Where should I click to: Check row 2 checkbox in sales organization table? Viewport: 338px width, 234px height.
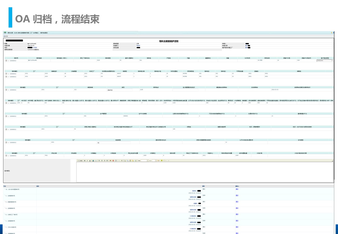pyautogui.click(x=6, y=77)
